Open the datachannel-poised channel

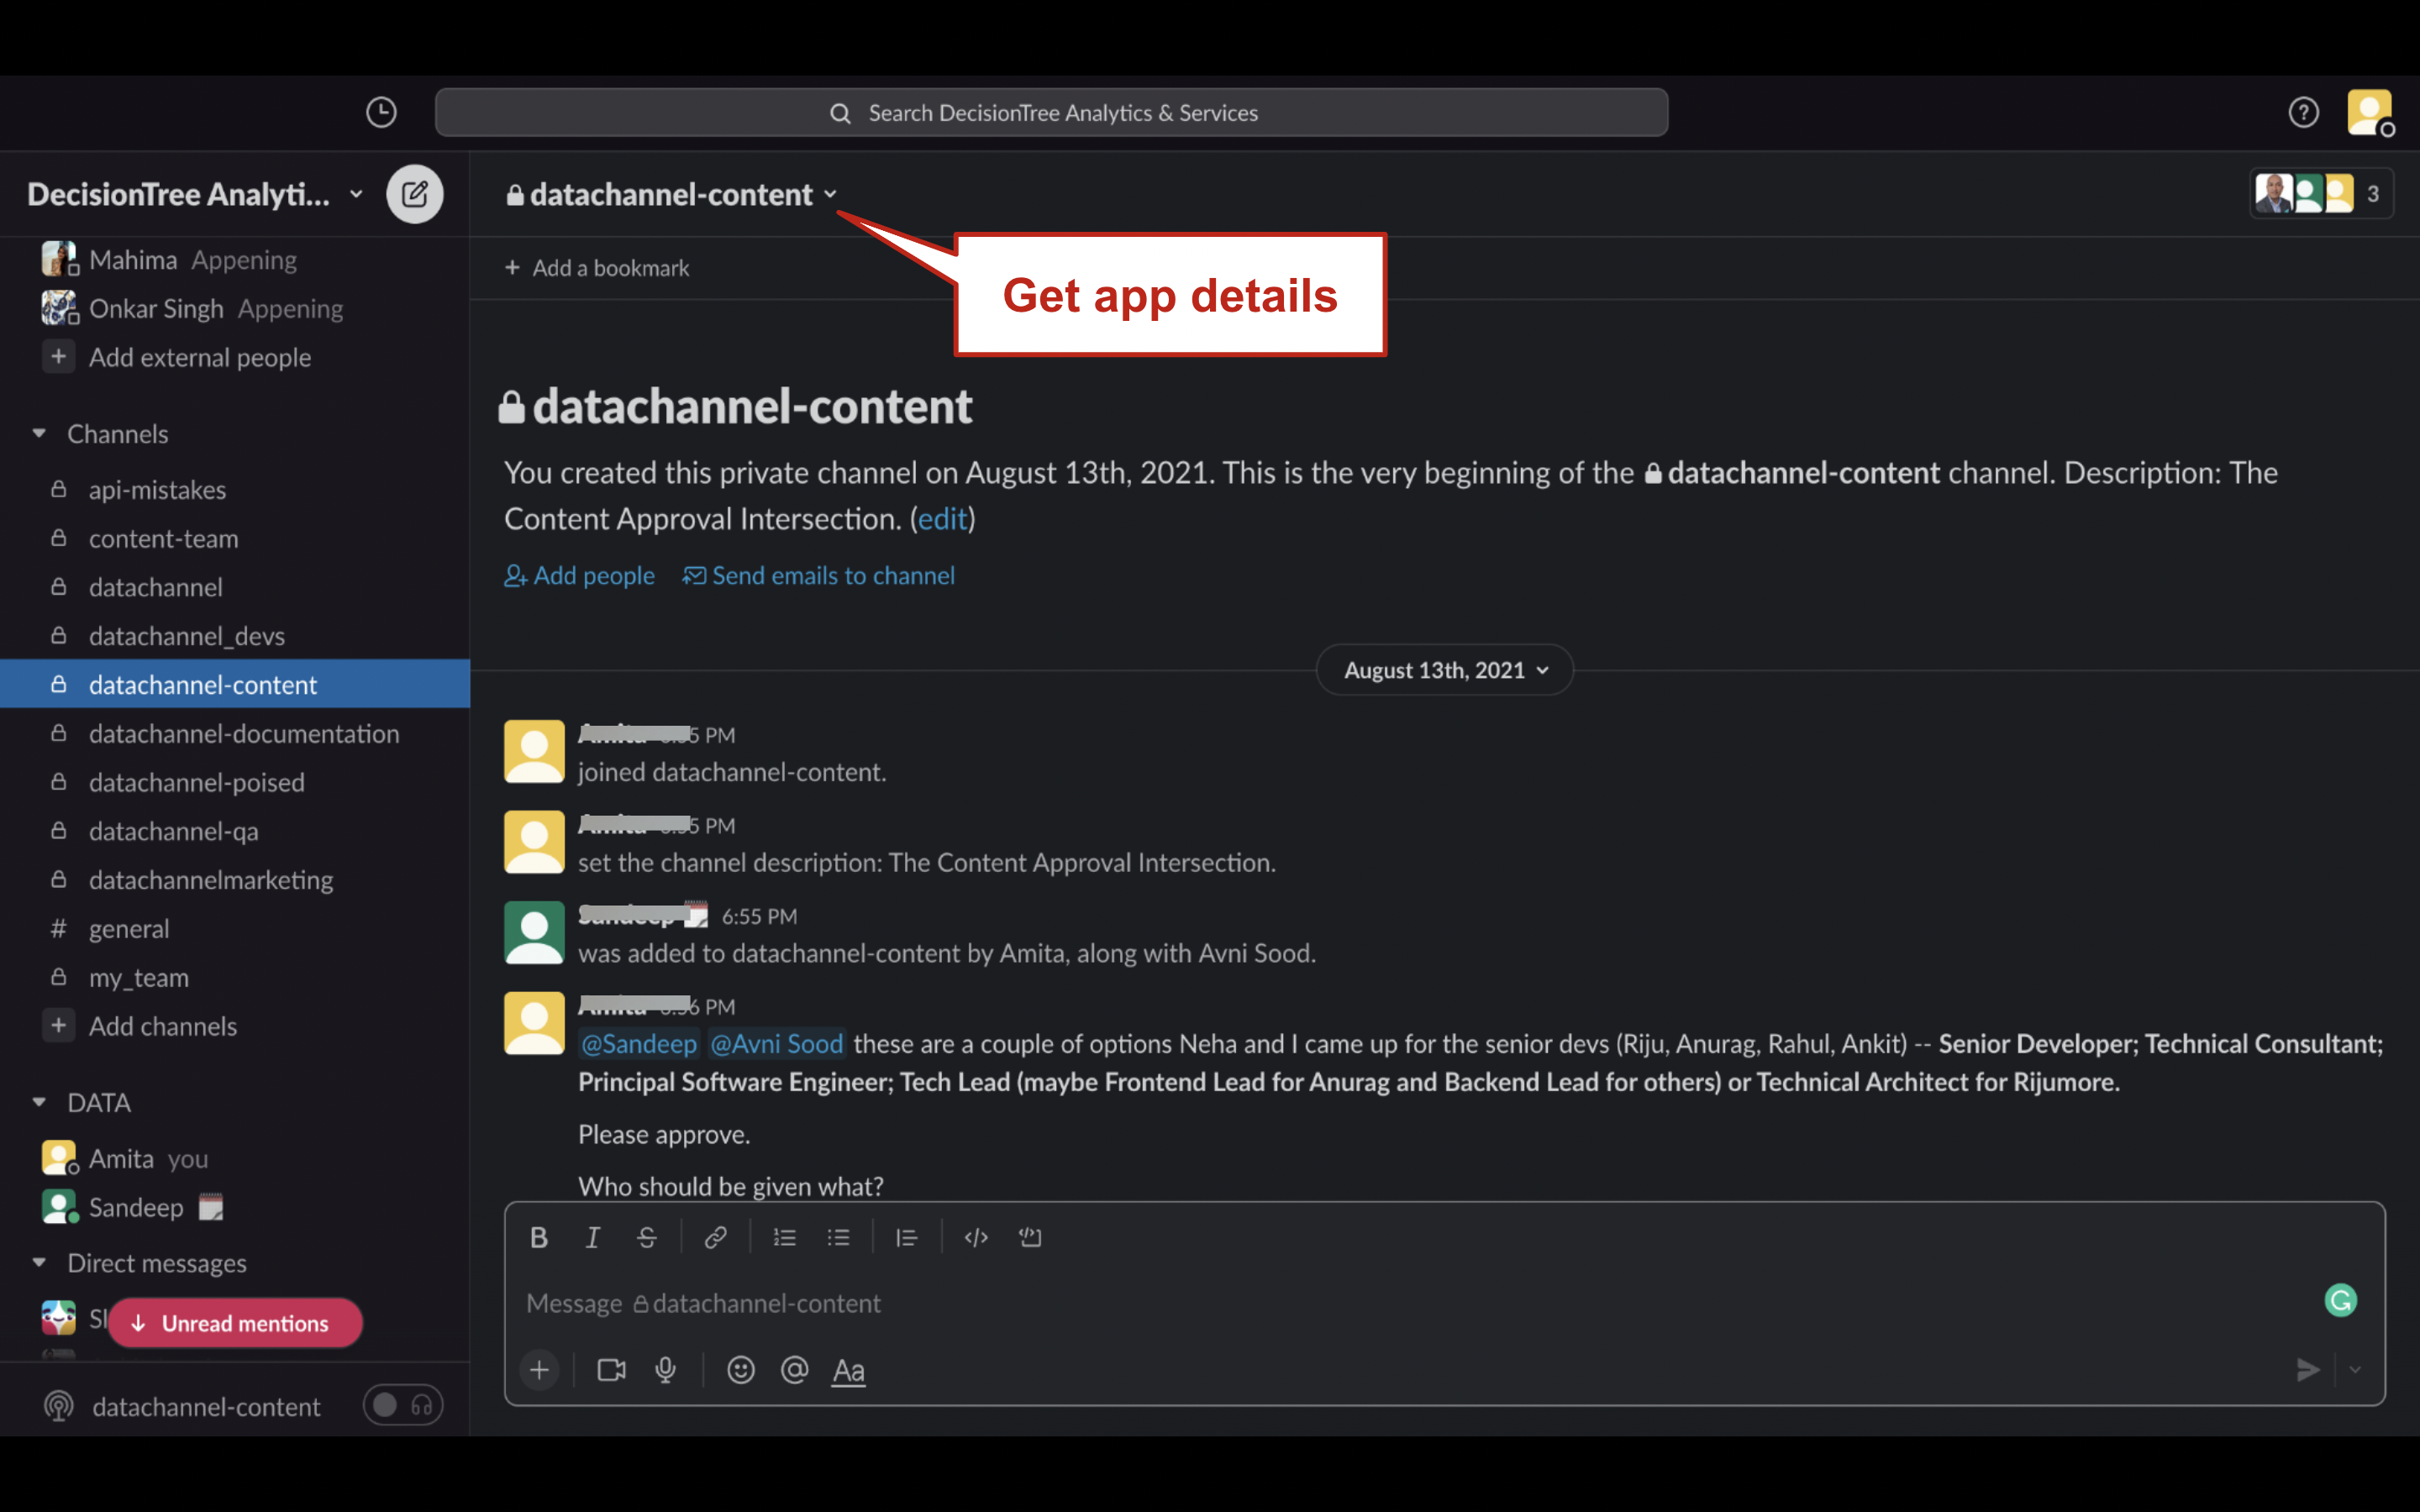coord(235,782)
